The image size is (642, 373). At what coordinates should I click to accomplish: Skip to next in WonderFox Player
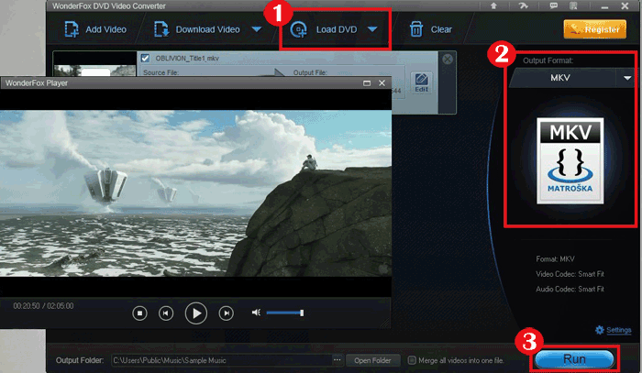tap(227, 313)
